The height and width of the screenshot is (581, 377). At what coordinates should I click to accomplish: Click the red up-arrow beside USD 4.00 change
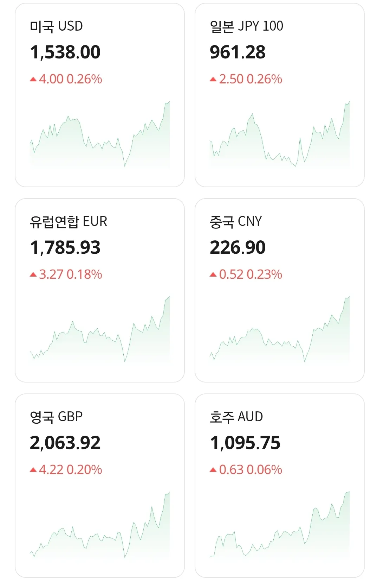[x=33, y=80]
